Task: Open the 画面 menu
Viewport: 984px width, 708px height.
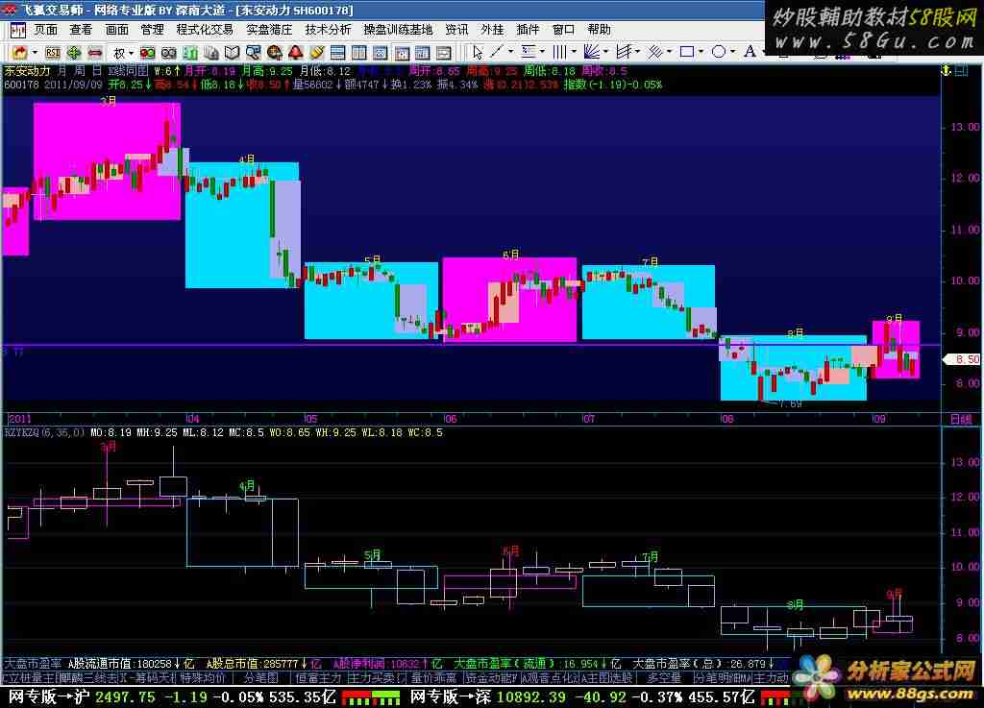Action: 116,30
